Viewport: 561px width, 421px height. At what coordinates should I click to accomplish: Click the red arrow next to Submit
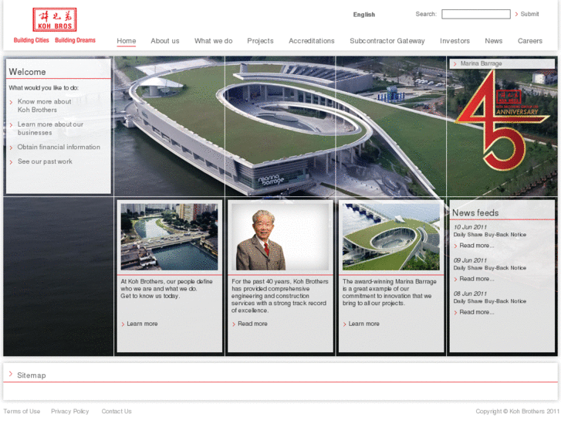tap(516, 15)
